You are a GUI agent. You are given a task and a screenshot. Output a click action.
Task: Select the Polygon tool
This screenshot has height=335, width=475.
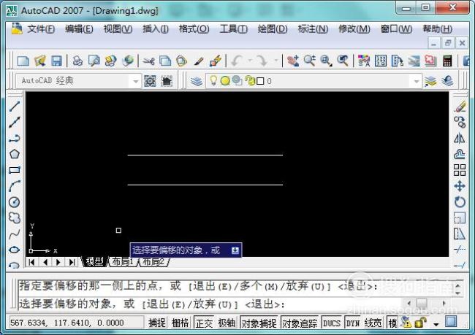tap(15, 154)
